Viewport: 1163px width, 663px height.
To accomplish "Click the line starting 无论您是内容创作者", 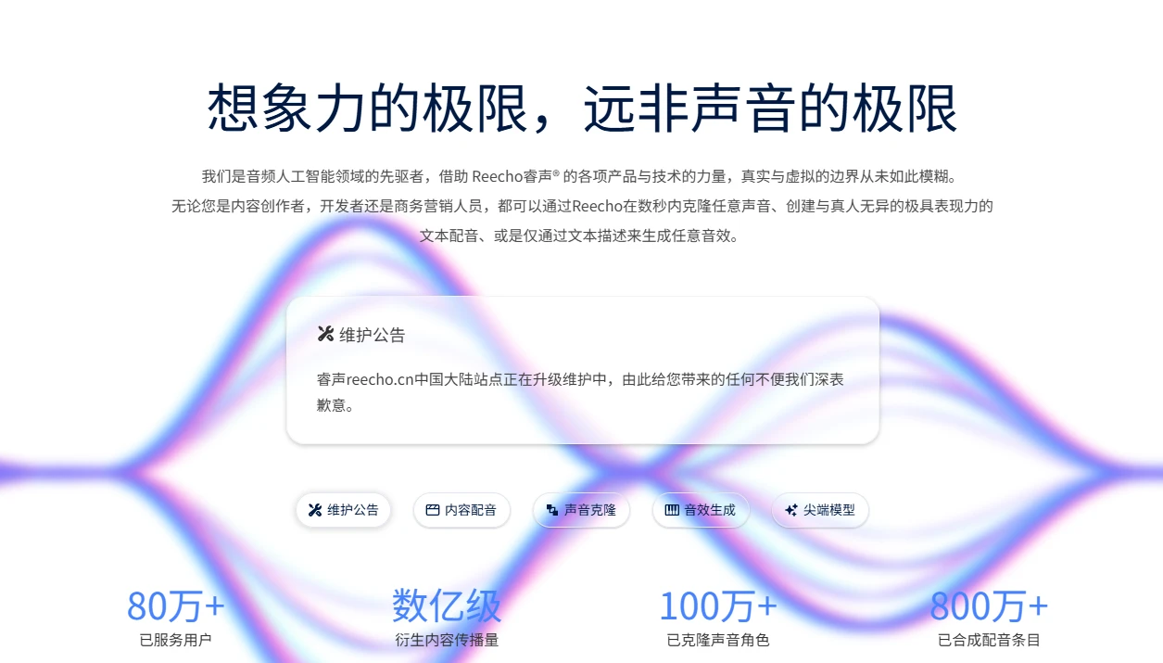I will [582, 206].
